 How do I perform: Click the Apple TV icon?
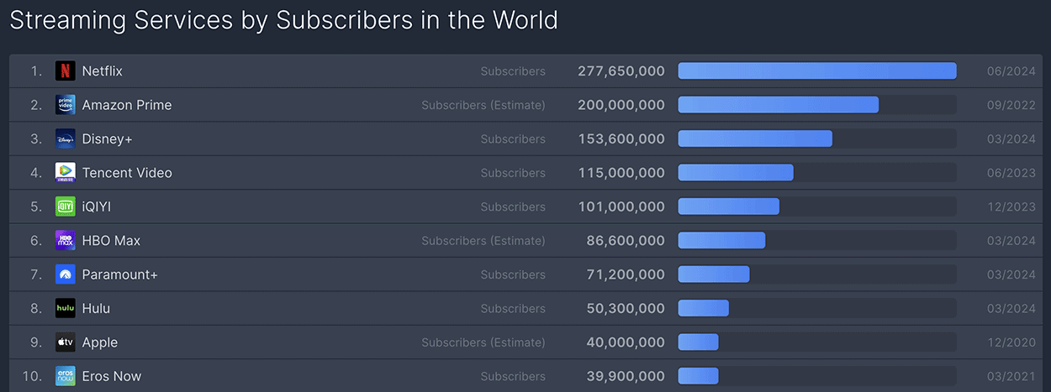[66, 342]
